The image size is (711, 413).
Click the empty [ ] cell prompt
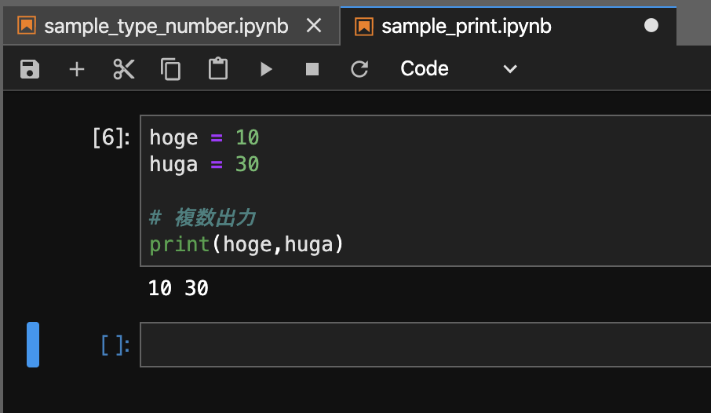(115, 345)
